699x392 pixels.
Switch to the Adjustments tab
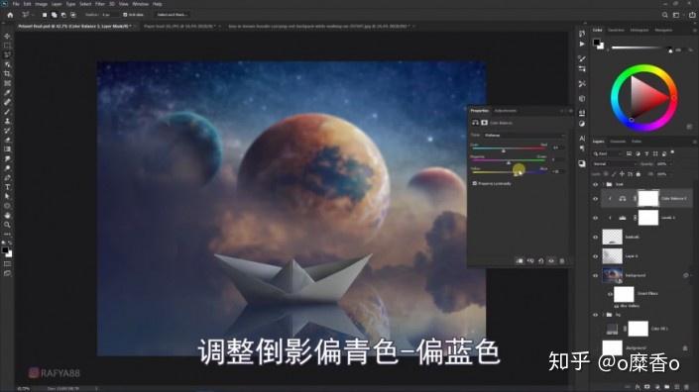pos(506,111)
